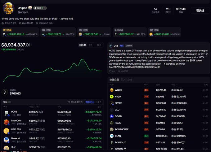Expand the 钱包 2 wallet pill
Screen dimensions: 211x152
pos(40,8)
